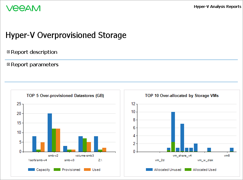Click the Hyper-V Analysis Reports header text
Viewport: 243px width, 180px height.
pos(217,7)
